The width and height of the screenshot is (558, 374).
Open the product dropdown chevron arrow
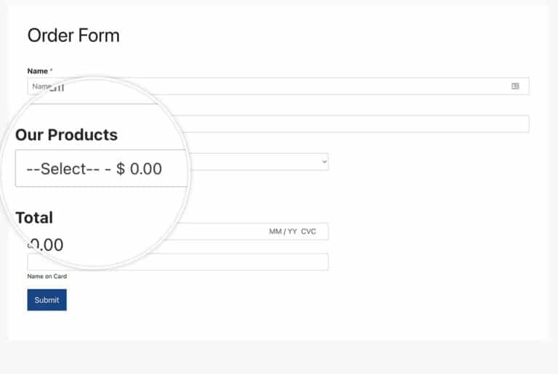(x=324, y=161)
